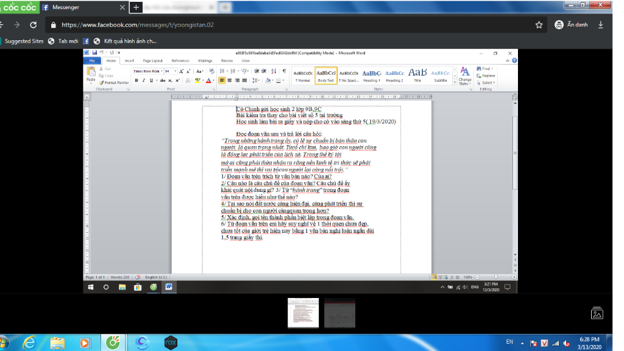
Task: Select Format Painter in the Clipboard group
Action: 114,83
